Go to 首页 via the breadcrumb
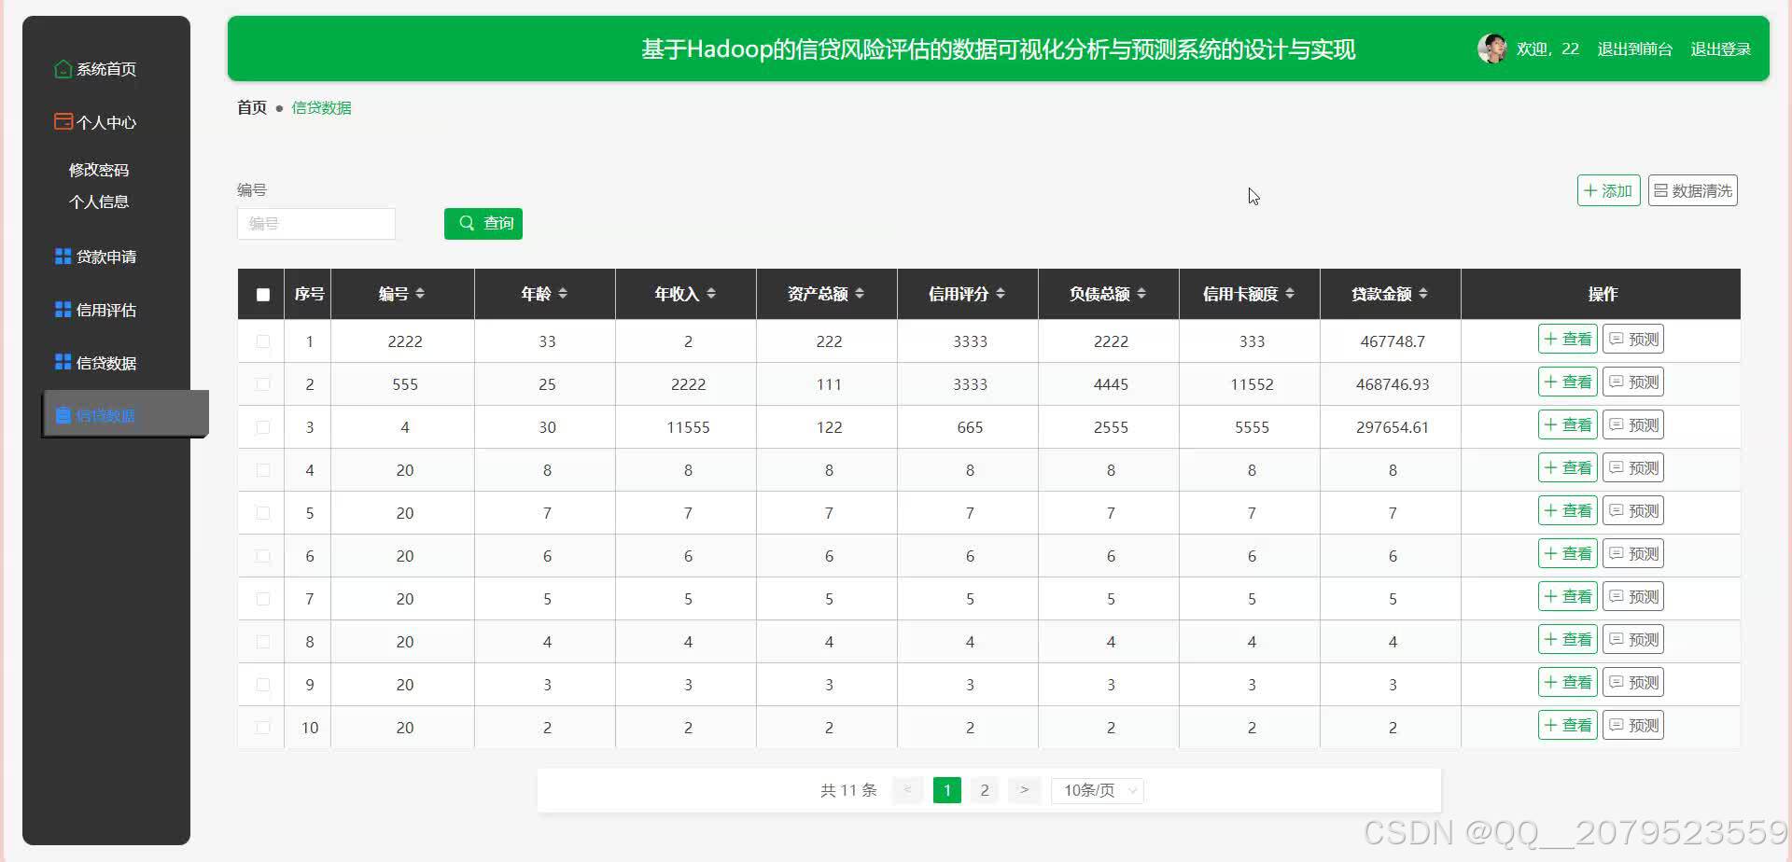The height and width of the screenshot is (862, 1792). pos(250,107)
